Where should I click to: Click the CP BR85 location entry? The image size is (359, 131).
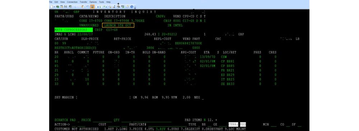[228, 66]
